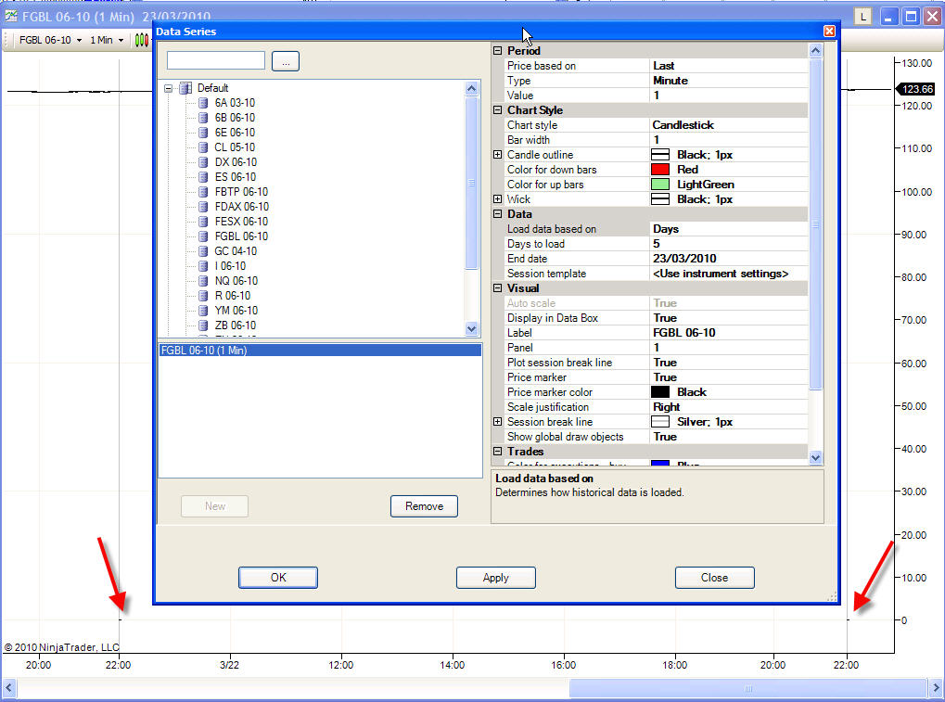945x702 pixels.
Task: Close the Data Series dialog with red X
Action: tap(829, 31)
